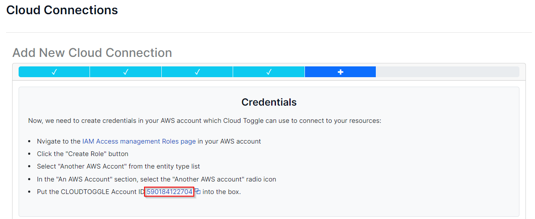
Task: Click the unfilled remainder of the progress bar
Action: point(447,72)
